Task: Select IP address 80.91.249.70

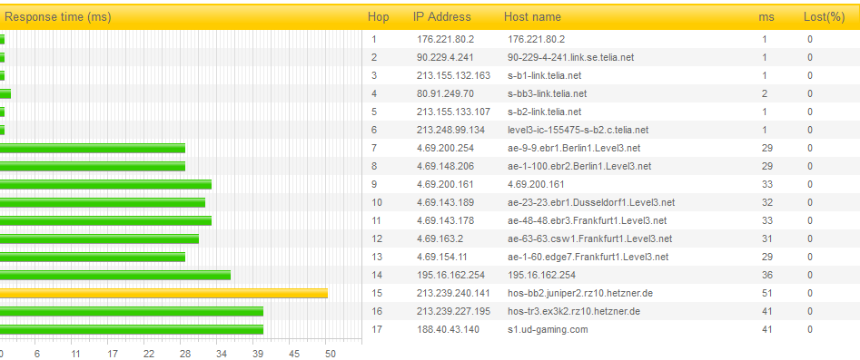Action: pyautogui.click(x=445, y=93)
